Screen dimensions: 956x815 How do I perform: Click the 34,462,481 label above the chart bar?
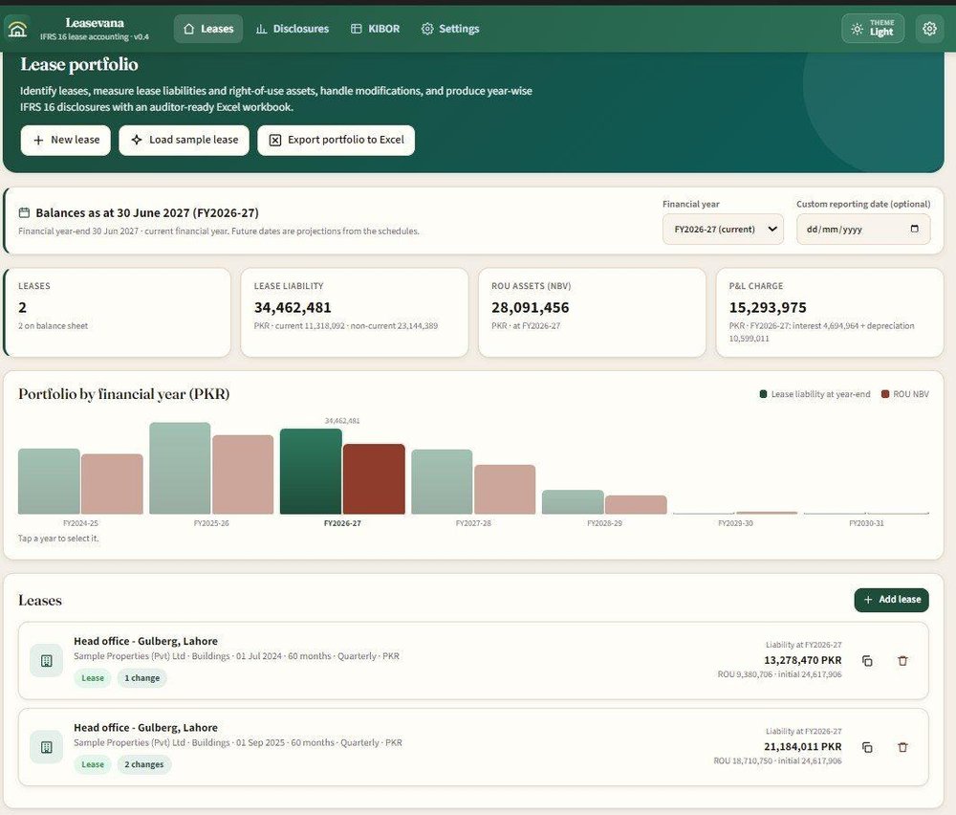[342, 421]
